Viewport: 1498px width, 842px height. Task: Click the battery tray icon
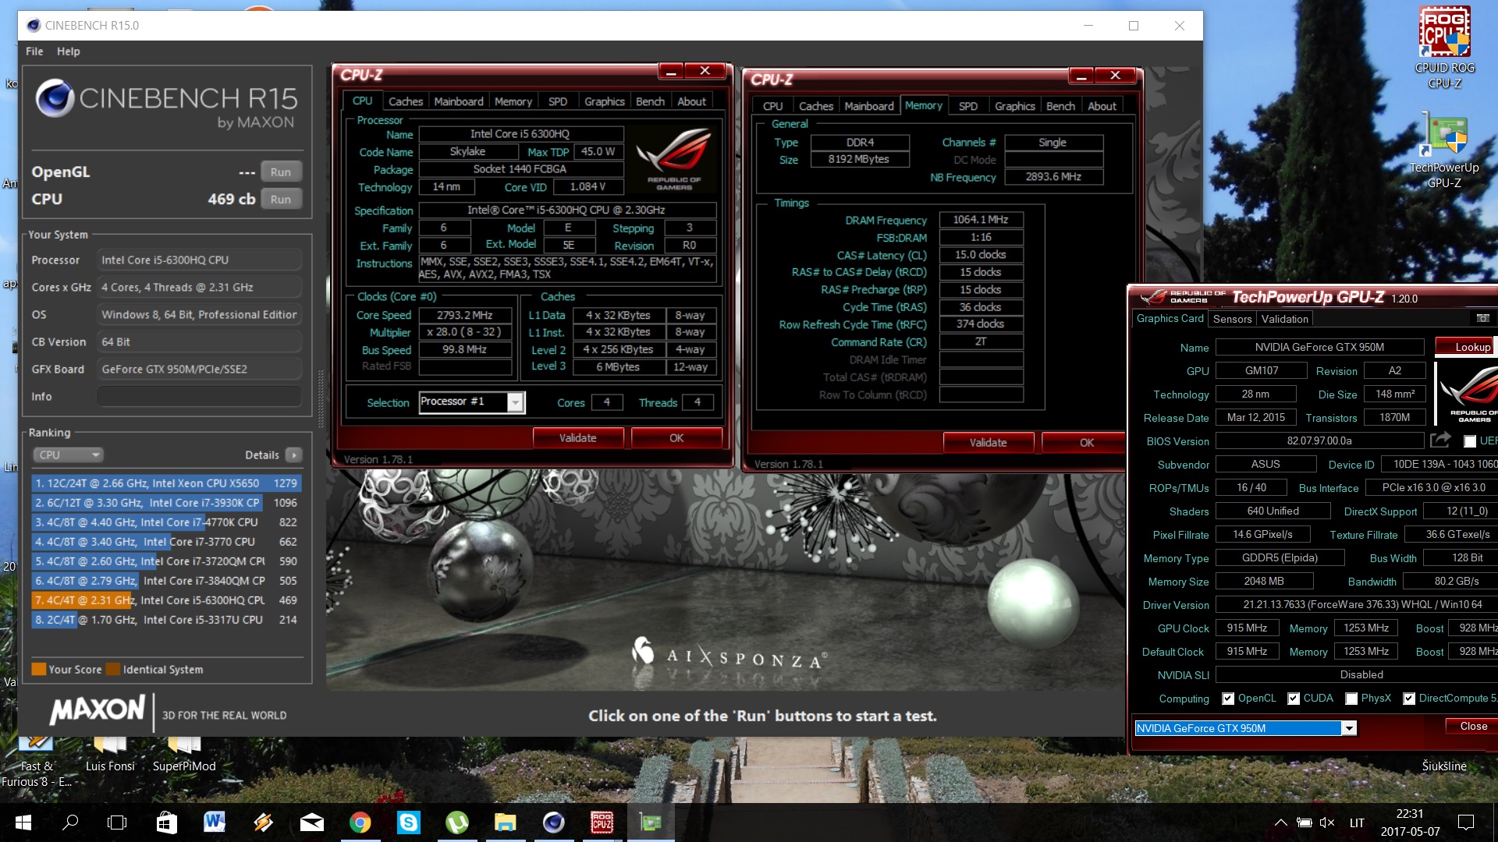(1304, 823)
